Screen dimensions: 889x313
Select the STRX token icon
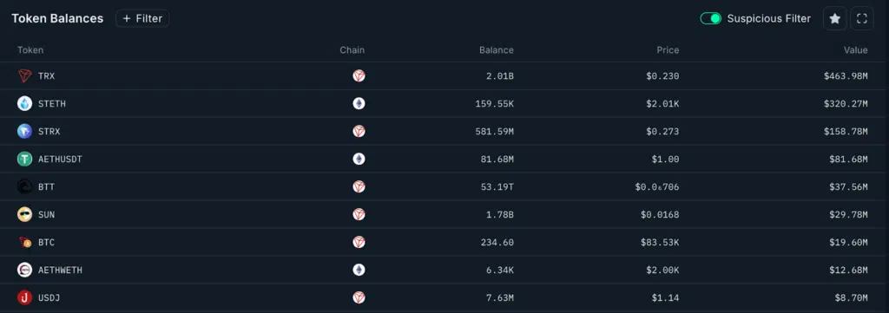click(24, 131)
